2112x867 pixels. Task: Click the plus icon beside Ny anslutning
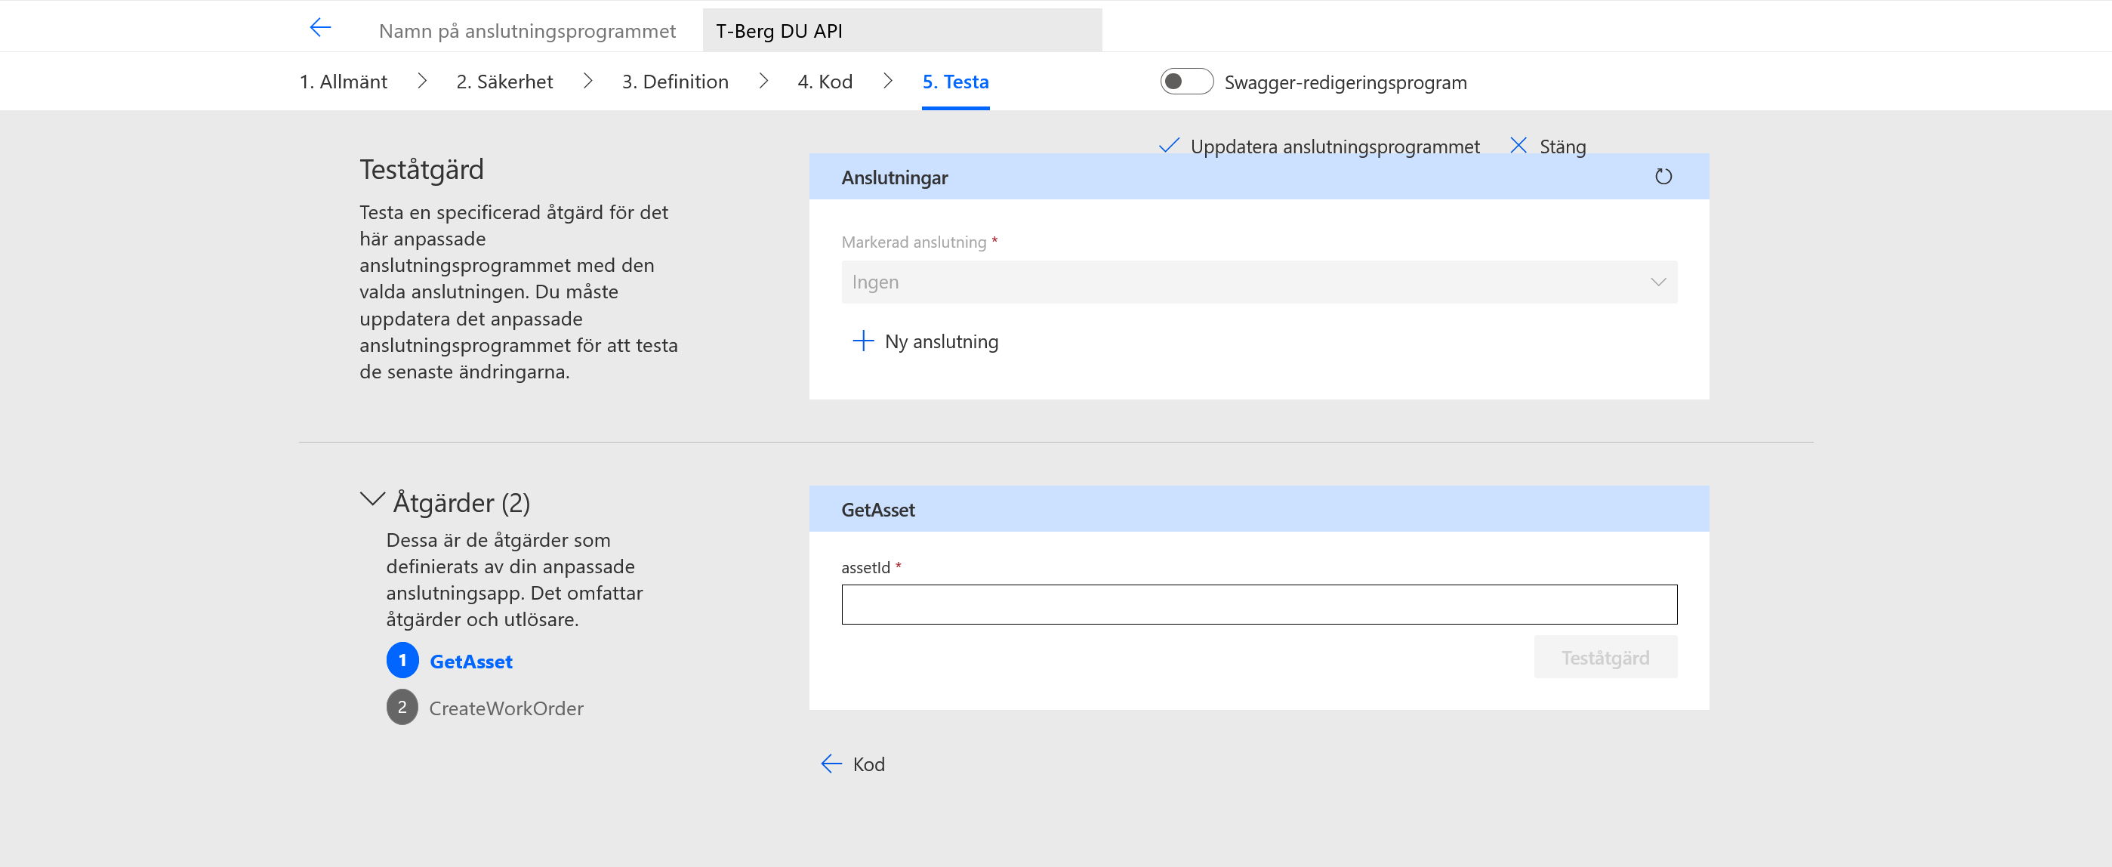click(x=862, y=341)
